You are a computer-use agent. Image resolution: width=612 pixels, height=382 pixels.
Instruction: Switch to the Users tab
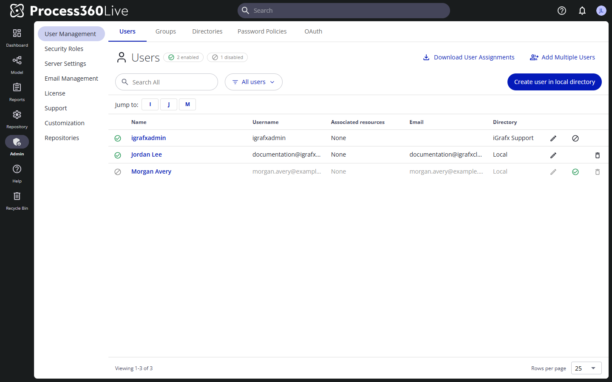[x=127, y=31]
